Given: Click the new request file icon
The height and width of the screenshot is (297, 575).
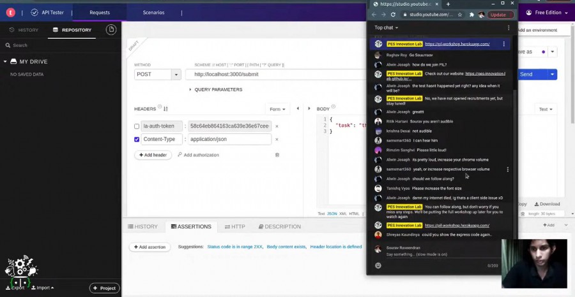Looking at the screenshot, I should point(111,30).
